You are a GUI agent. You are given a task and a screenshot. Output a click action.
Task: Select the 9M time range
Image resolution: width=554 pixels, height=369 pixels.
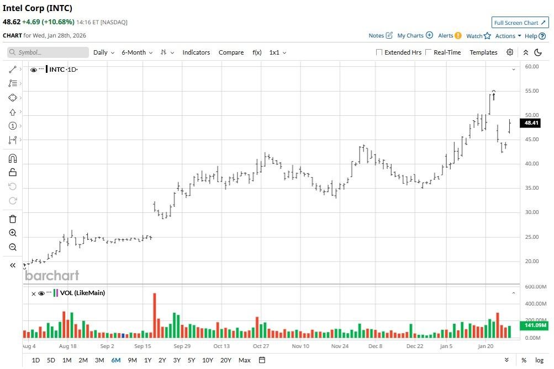click(132, 360)
